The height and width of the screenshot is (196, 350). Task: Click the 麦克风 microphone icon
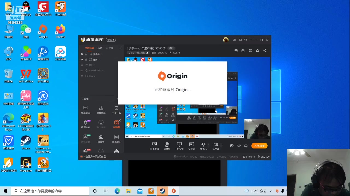tap(203, 145)
